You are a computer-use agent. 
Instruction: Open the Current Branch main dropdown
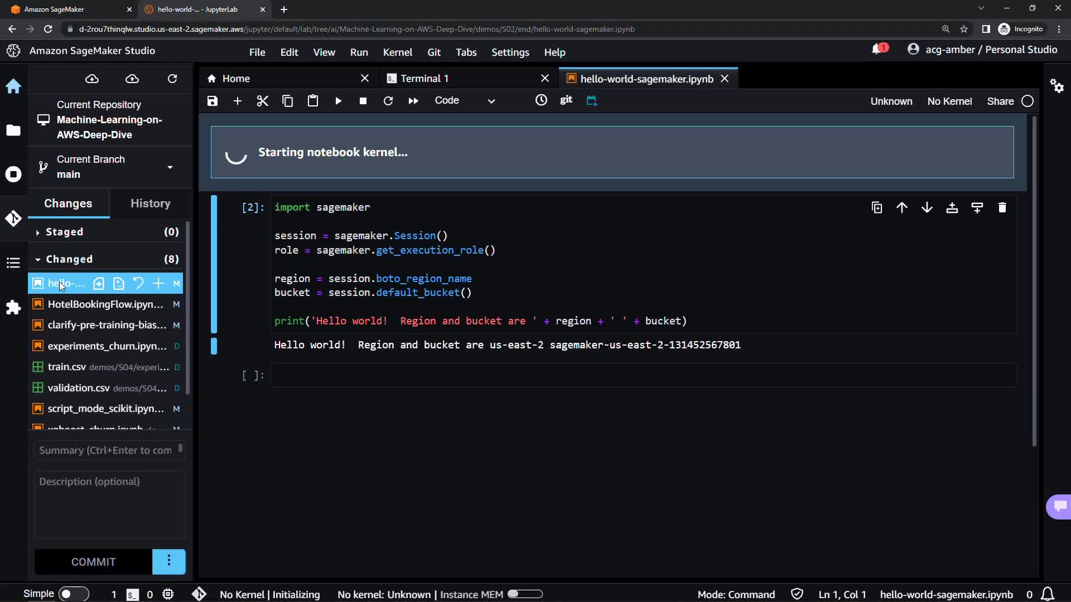(x=170, y=167)
